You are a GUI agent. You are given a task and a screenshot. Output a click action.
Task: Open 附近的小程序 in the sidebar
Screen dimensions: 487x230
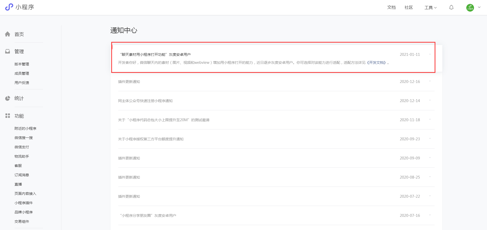point(25,128)
